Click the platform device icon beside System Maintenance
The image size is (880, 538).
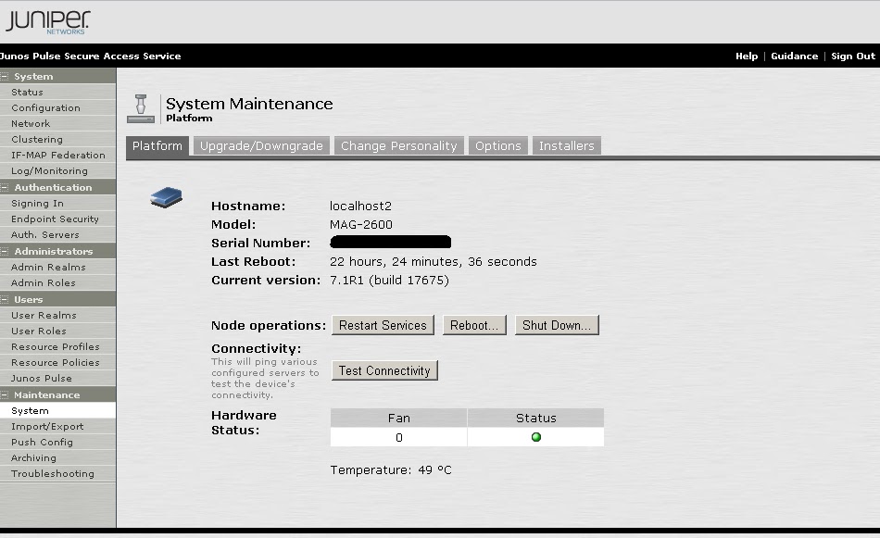[x=140, y=106]
